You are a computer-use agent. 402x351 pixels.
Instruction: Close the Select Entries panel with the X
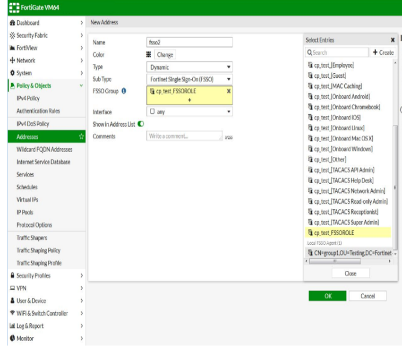(393, 40)
